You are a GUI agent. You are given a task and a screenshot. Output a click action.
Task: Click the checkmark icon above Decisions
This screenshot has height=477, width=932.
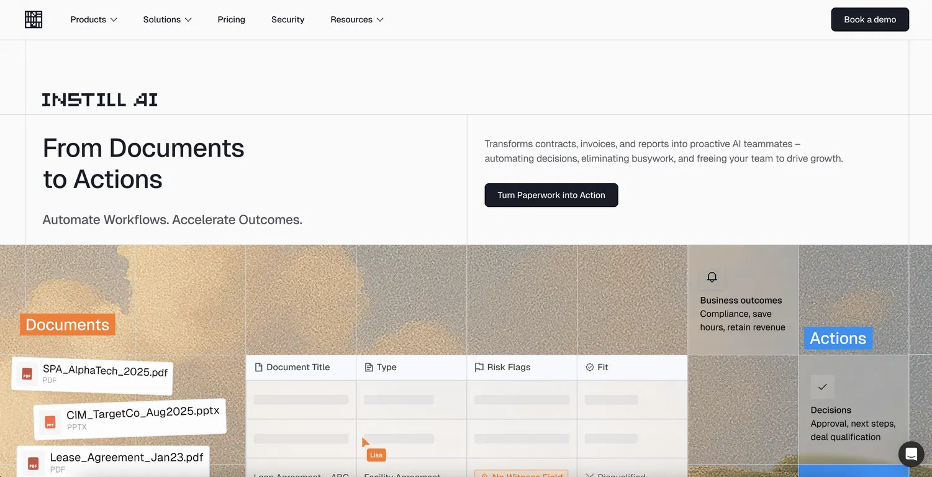823,387
